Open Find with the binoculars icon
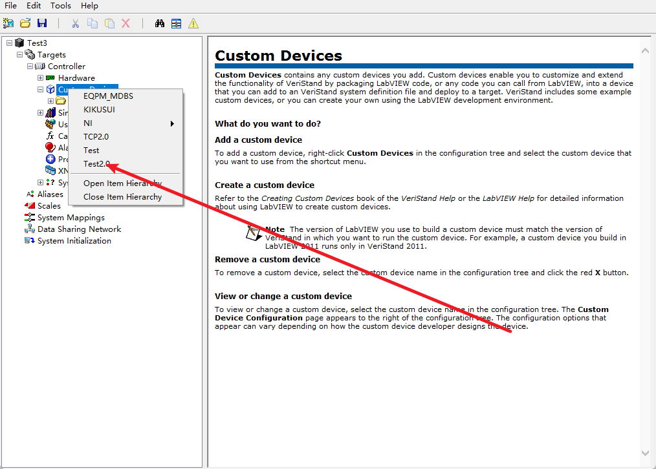This screenshot has height=469, width=656. coord(159,23)
